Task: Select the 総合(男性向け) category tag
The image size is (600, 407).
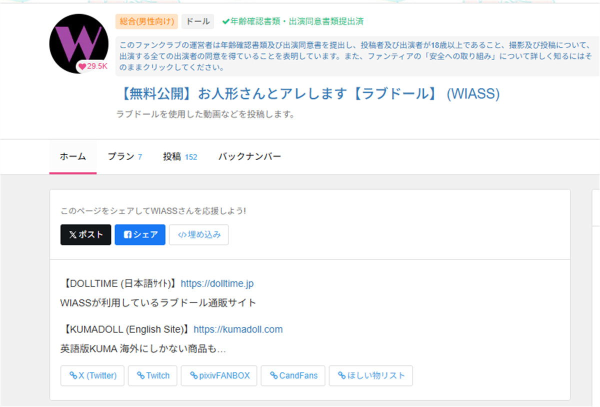Action: [x=146, y=21]
